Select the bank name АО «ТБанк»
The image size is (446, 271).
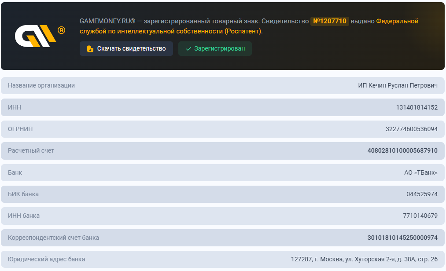pyautogui.click(x=421, y=172)
